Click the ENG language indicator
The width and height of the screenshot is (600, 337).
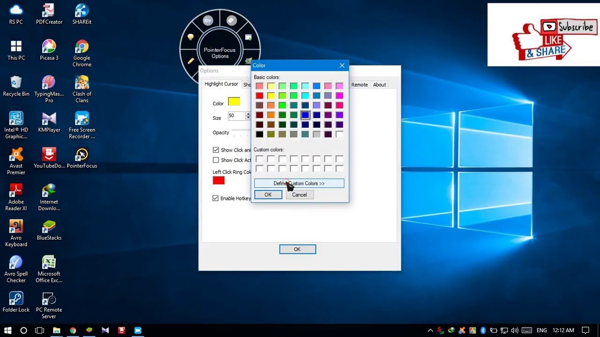541,330
